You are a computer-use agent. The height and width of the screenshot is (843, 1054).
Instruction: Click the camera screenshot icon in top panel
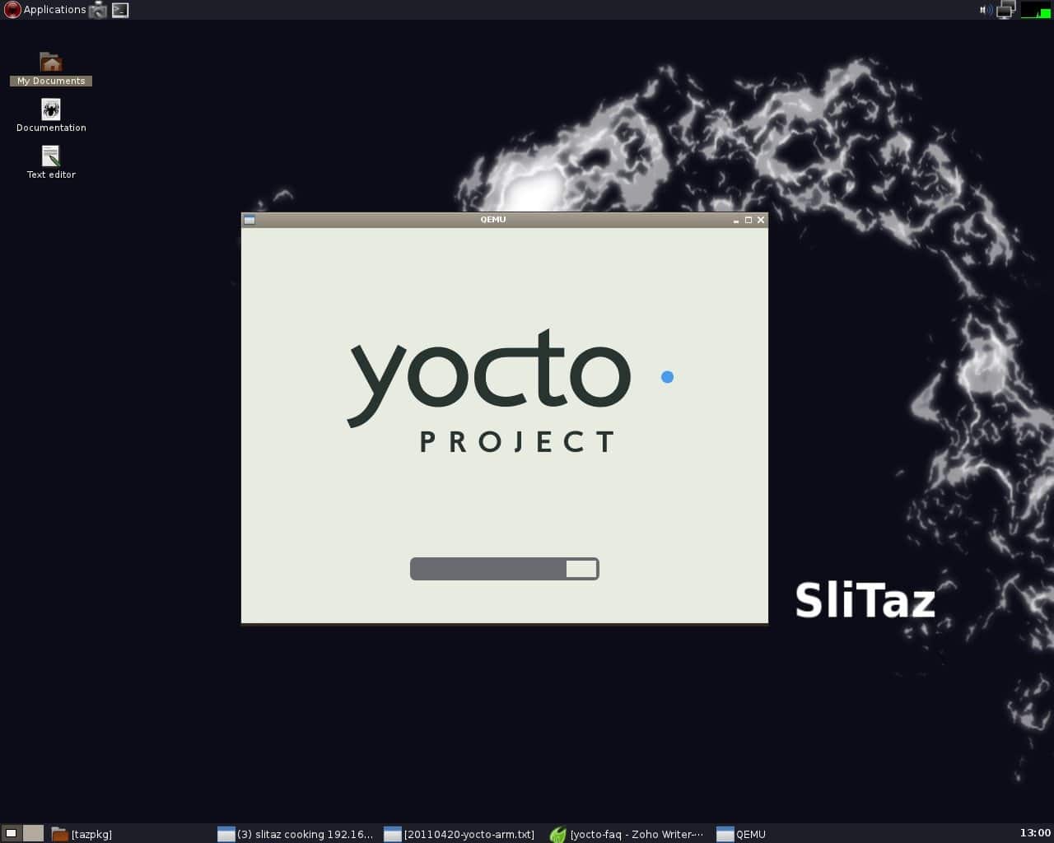click(98, 10)
